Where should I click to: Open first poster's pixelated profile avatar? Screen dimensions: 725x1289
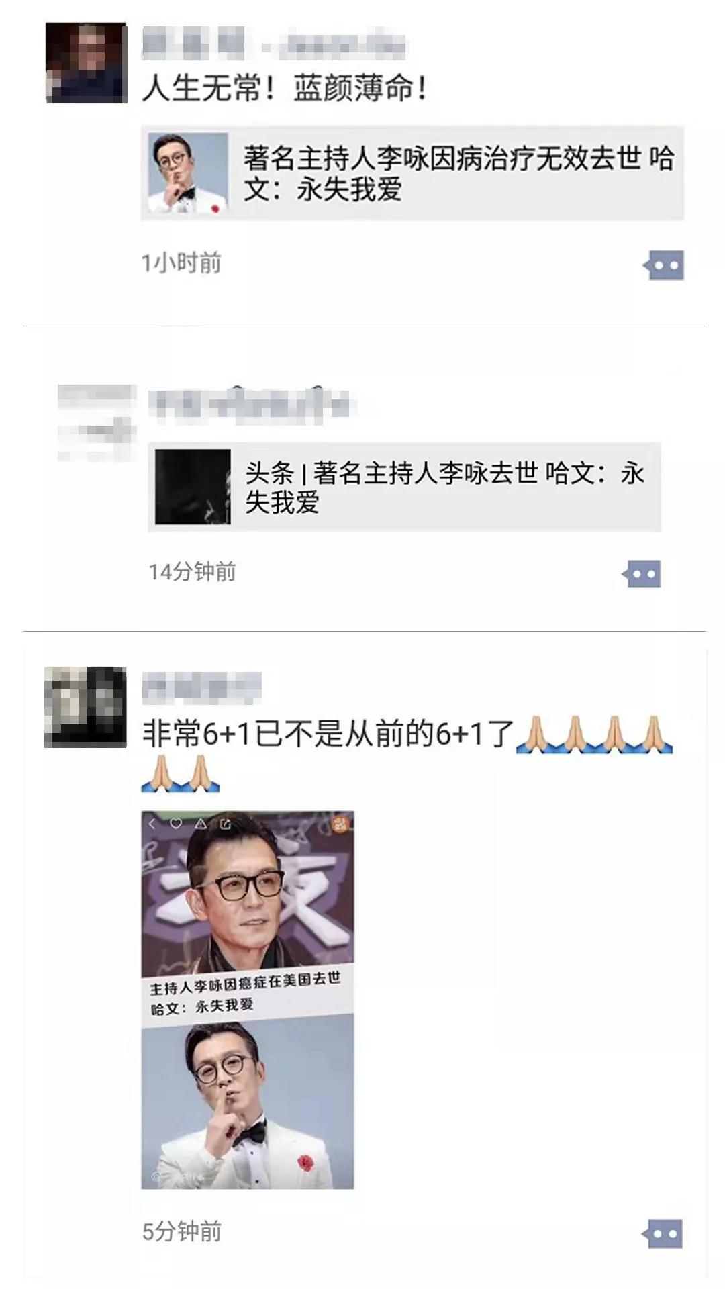coord(86,63)
